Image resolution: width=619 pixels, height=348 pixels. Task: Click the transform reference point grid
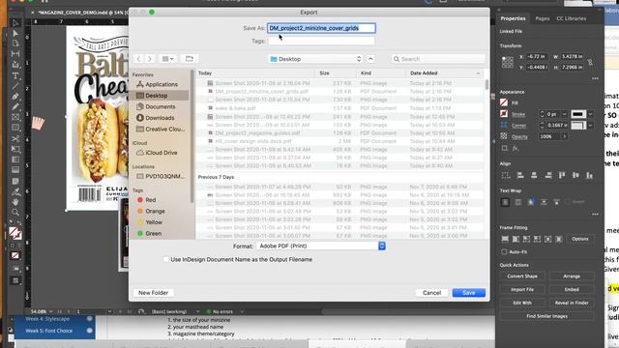pos(507,62)
